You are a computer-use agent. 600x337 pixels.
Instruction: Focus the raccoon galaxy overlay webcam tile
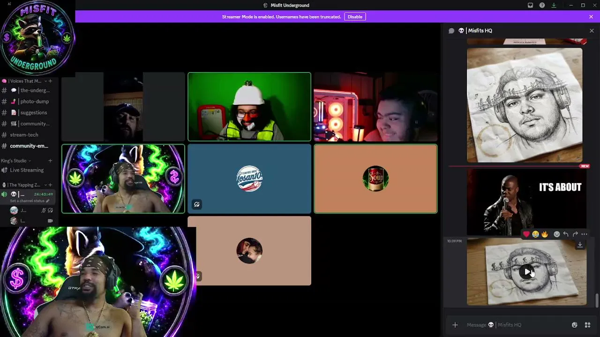(123, 179)
